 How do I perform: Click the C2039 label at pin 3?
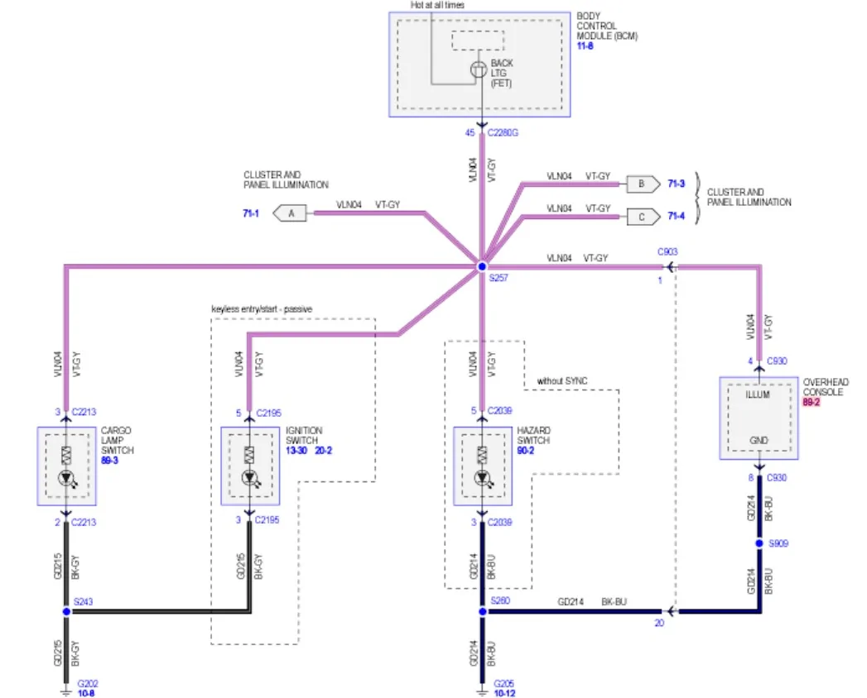coord(500,522)
